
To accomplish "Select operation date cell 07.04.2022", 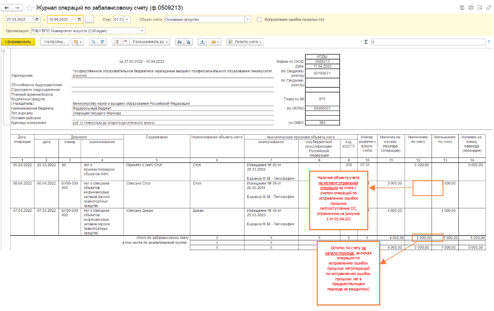I will pyautogui.click(x=22, y=222).
